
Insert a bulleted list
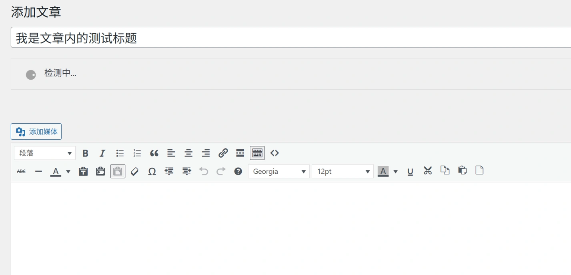coord(120,153)
